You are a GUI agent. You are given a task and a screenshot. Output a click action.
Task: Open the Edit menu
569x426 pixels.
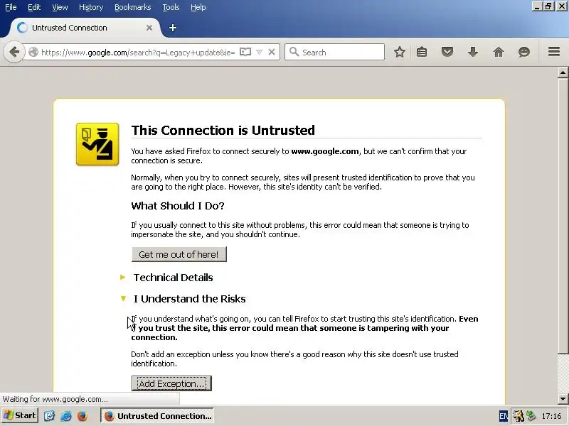[34, 7]
